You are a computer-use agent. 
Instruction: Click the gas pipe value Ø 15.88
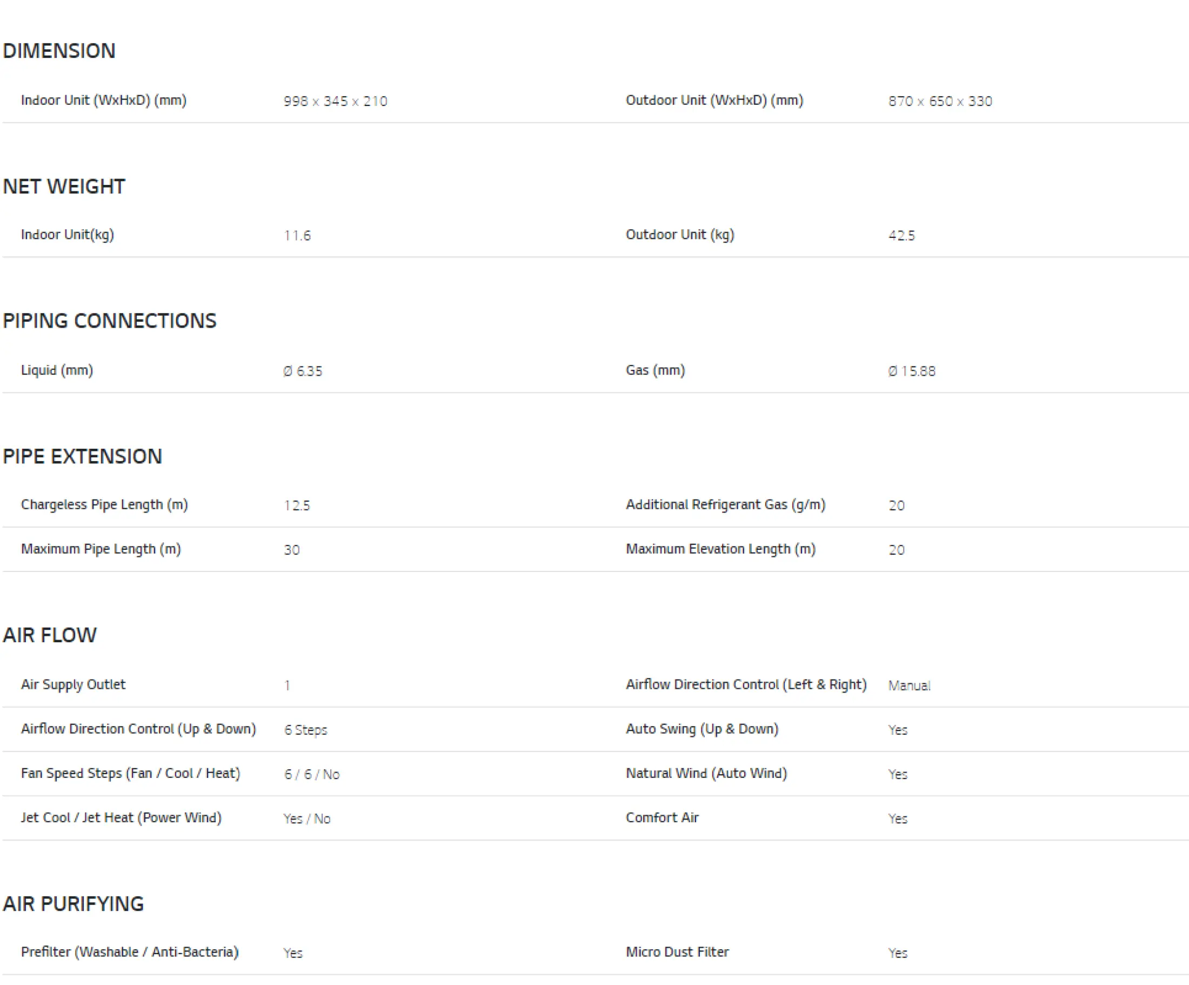click(912, 371)
